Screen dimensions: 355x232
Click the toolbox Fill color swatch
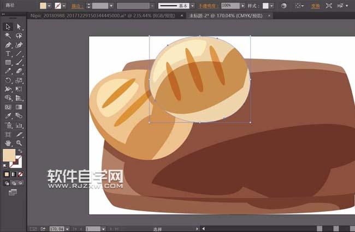(9, 155)
